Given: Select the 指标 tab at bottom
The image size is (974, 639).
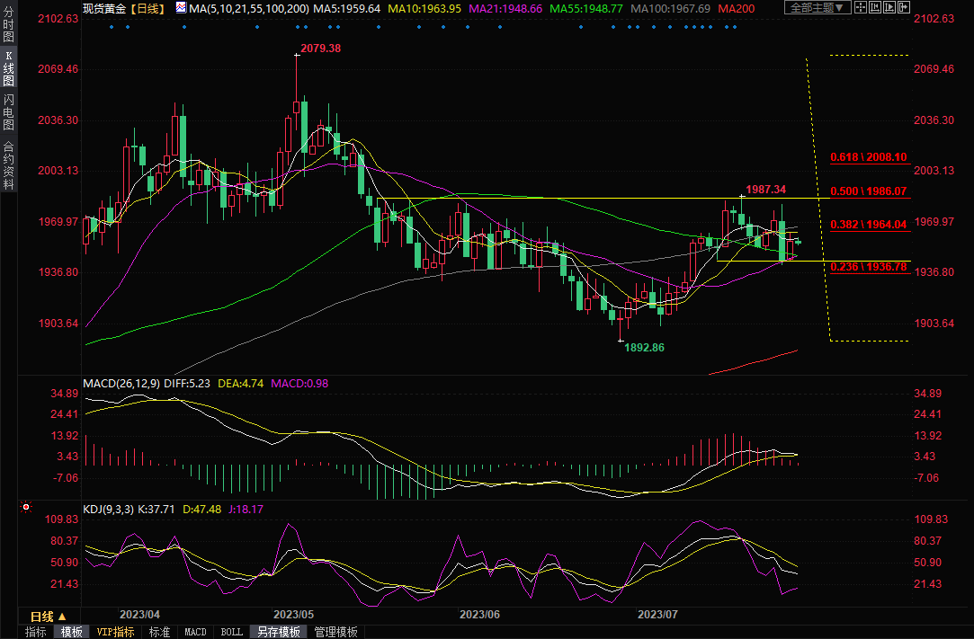Looking at the screenshot, I should pos(36,632).
